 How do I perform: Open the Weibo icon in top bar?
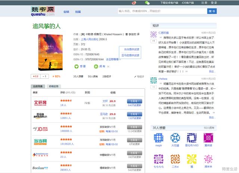tap(134, 3)
